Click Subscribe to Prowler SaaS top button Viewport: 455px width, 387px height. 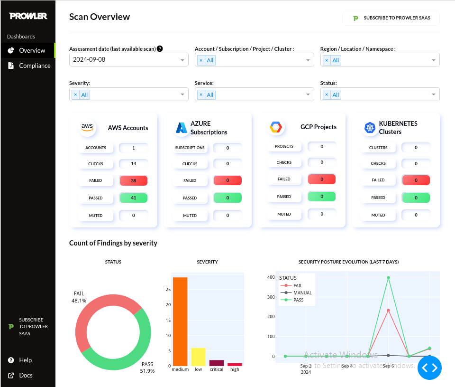click(391, 18)
